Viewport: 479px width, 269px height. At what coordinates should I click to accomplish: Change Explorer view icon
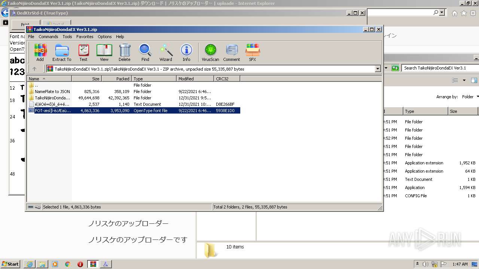[455, 80]
